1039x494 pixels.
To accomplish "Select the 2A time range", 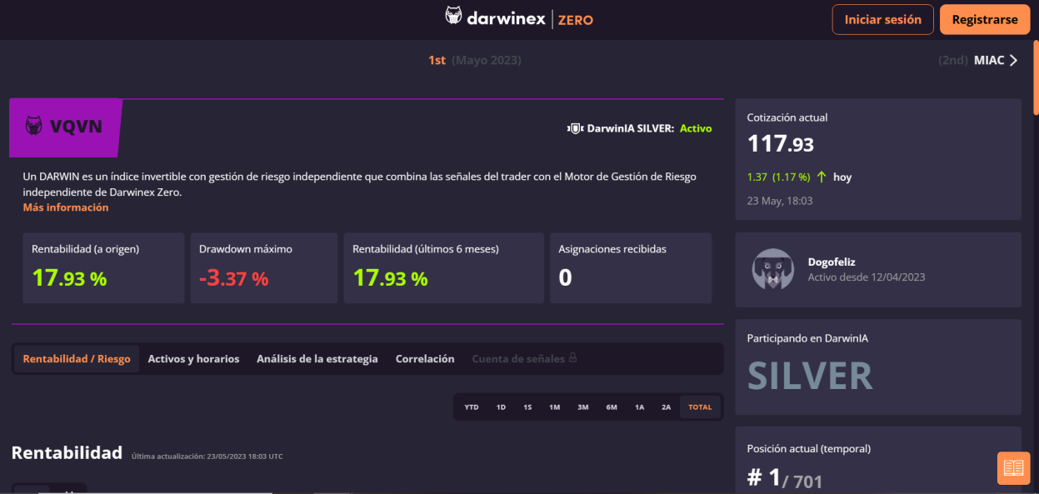I will click(666, 407).
